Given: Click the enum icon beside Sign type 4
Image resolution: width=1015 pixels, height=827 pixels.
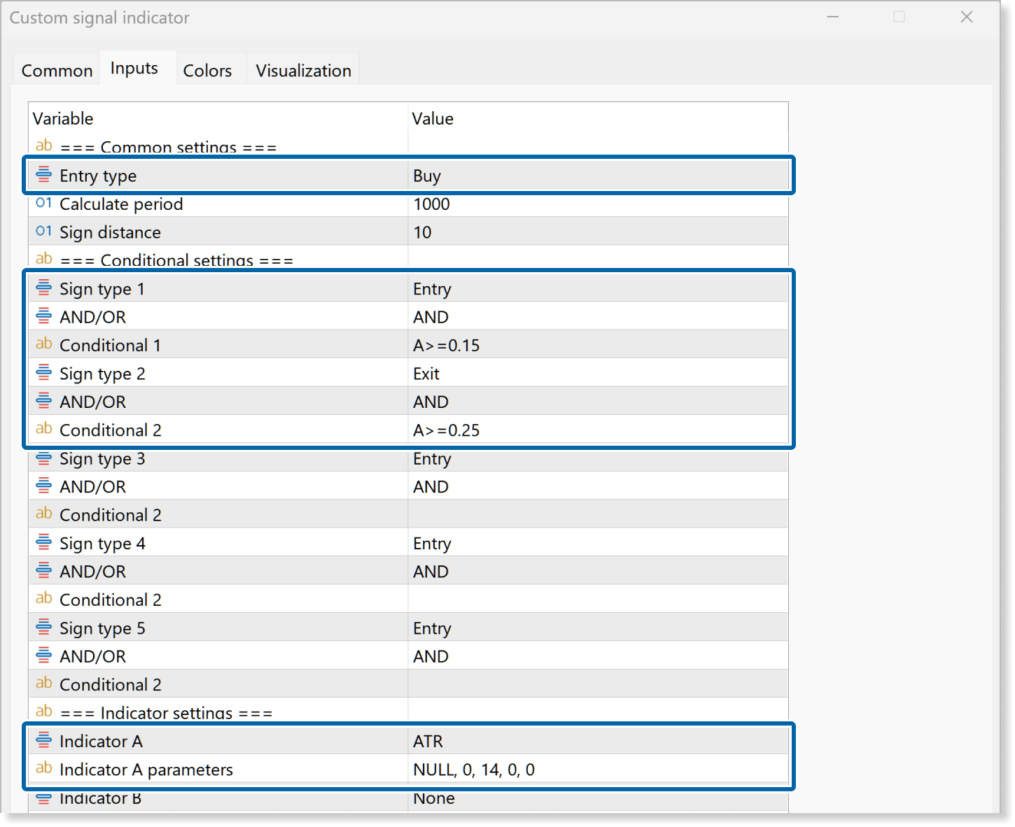Looking at the screenshot, I should coord(43,542).
